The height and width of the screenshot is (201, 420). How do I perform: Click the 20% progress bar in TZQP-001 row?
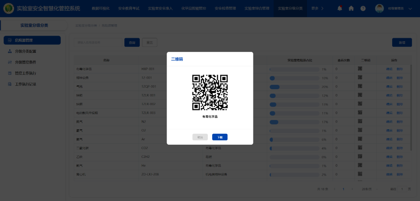(295, 87)
